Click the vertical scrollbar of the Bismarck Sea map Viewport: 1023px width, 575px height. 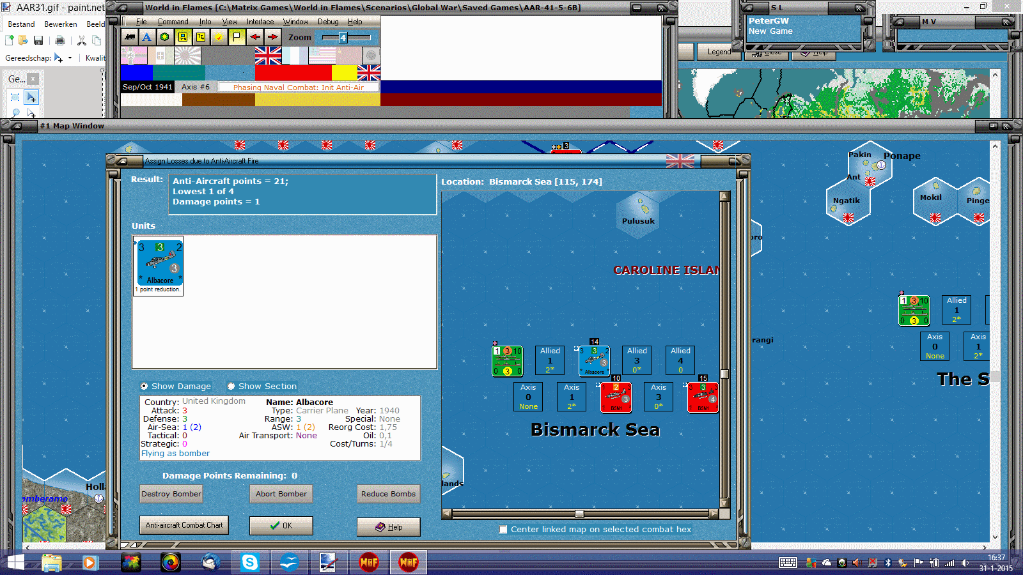724,349
